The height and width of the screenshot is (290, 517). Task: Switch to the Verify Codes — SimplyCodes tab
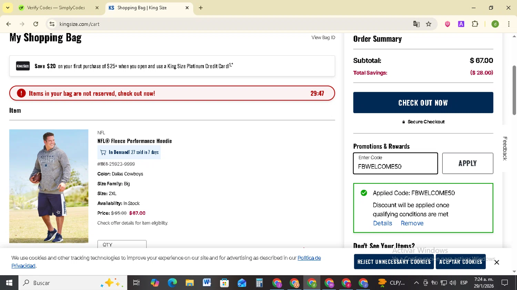56,8
